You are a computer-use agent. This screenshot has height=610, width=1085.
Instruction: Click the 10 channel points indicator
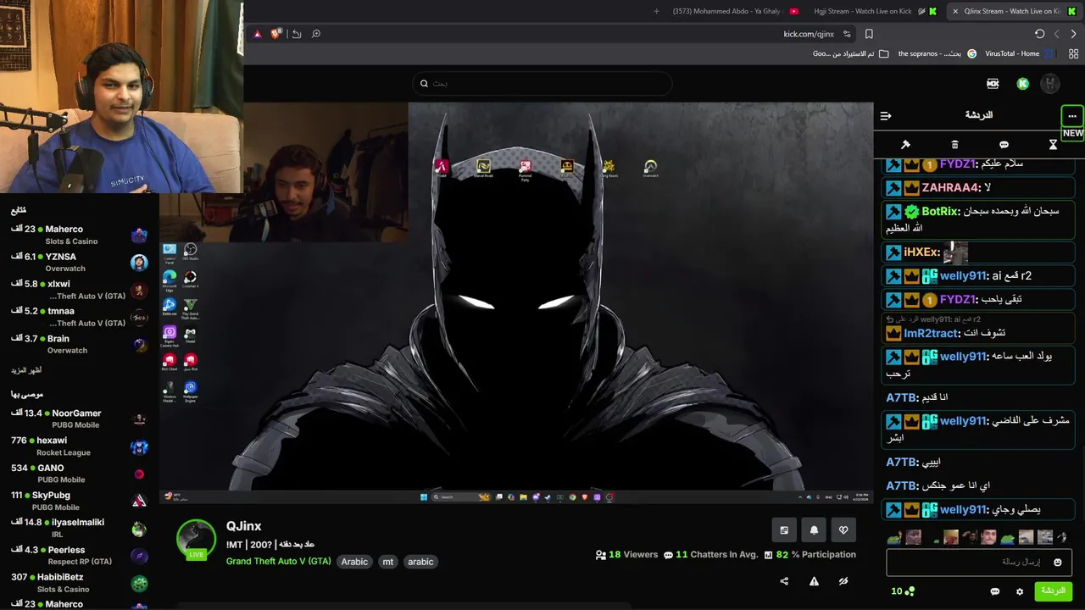tap(902, 591)
